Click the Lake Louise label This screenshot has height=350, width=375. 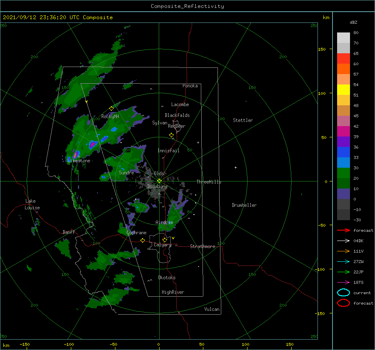tap(32, 204)
